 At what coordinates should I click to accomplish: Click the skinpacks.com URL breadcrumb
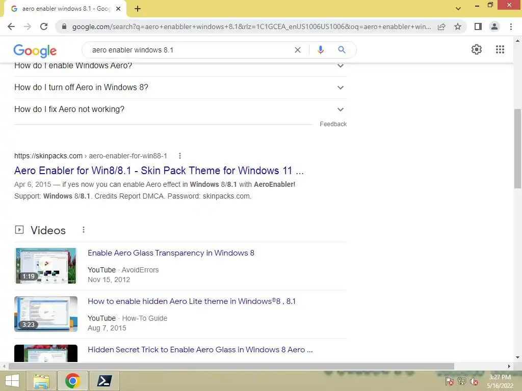click(x=91, y=156)
